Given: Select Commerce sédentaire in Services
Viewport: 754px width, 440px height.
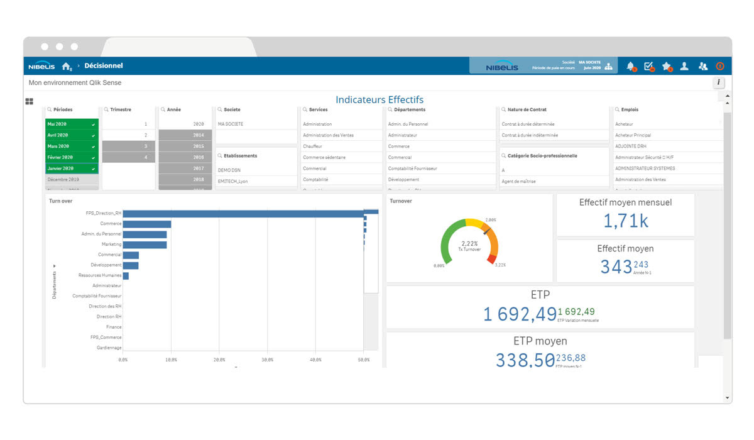Looking at the screenshot, I should coord(341,157).
